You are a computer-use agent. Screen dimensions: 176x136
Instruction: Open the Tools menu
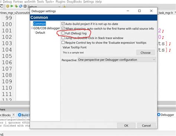40,2
